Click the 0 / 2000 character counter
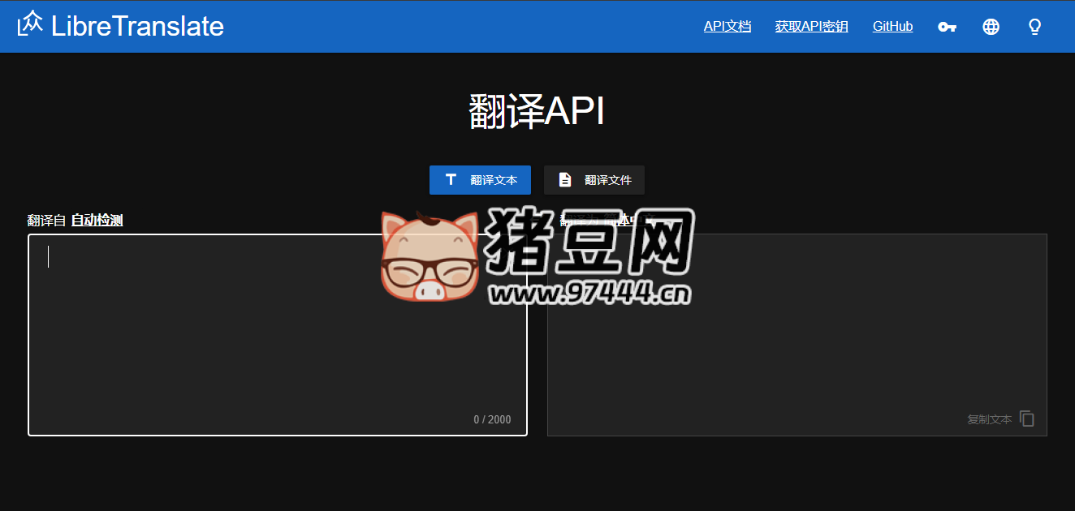This screenshot has height=511, width=1075. point(491,419)
